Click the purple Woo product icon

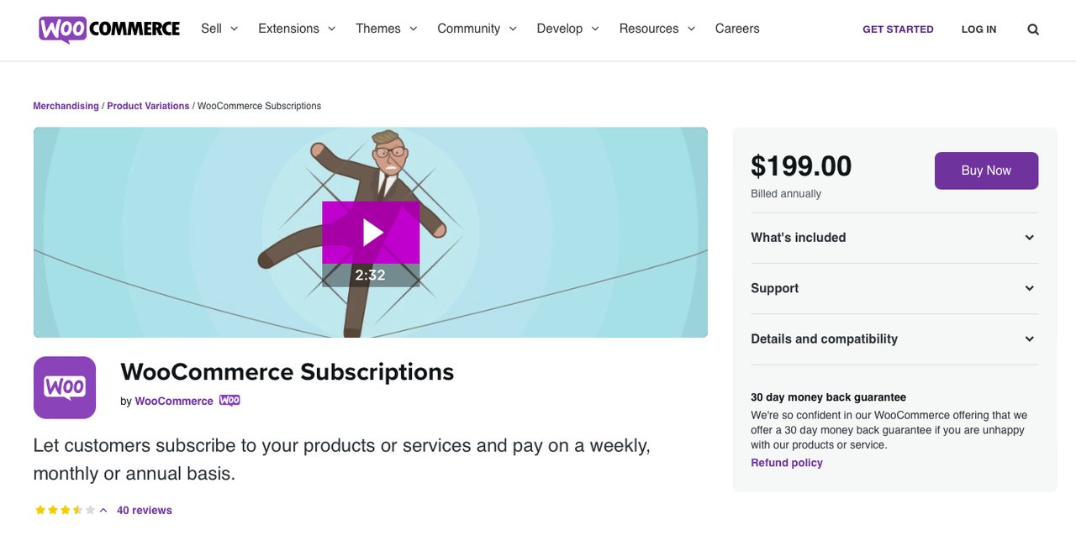65,387
